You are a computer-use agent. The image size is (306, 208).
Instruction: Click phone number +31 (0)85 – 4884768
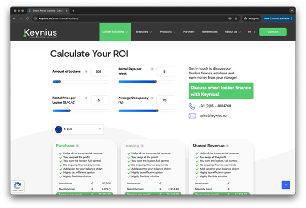(x=215, y=106)
